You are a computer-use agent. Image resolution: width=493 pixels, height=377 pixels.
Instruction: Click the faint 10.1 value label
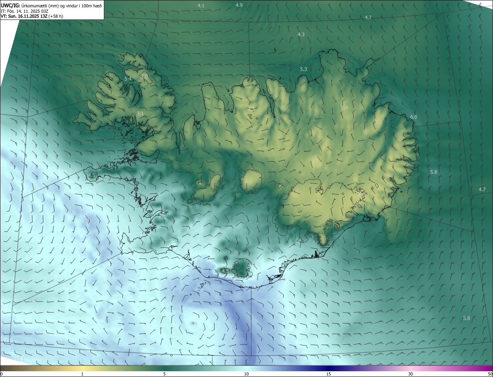pos(20,359)
